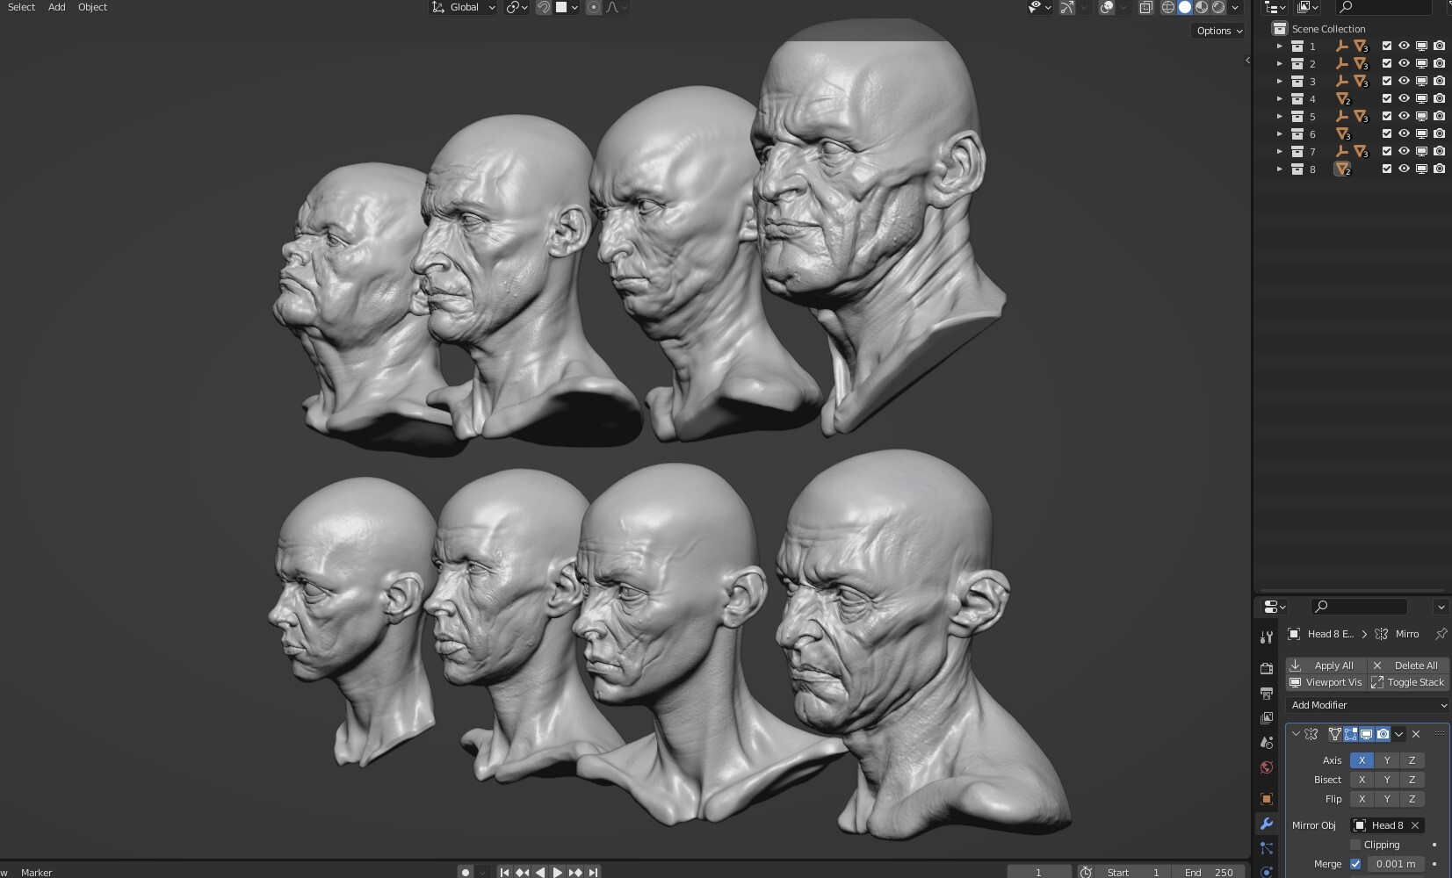The image size is (1452, 878).
Task: Click the Toggle Stack button
Action: pyautogui.click(x=1414, y=682)
